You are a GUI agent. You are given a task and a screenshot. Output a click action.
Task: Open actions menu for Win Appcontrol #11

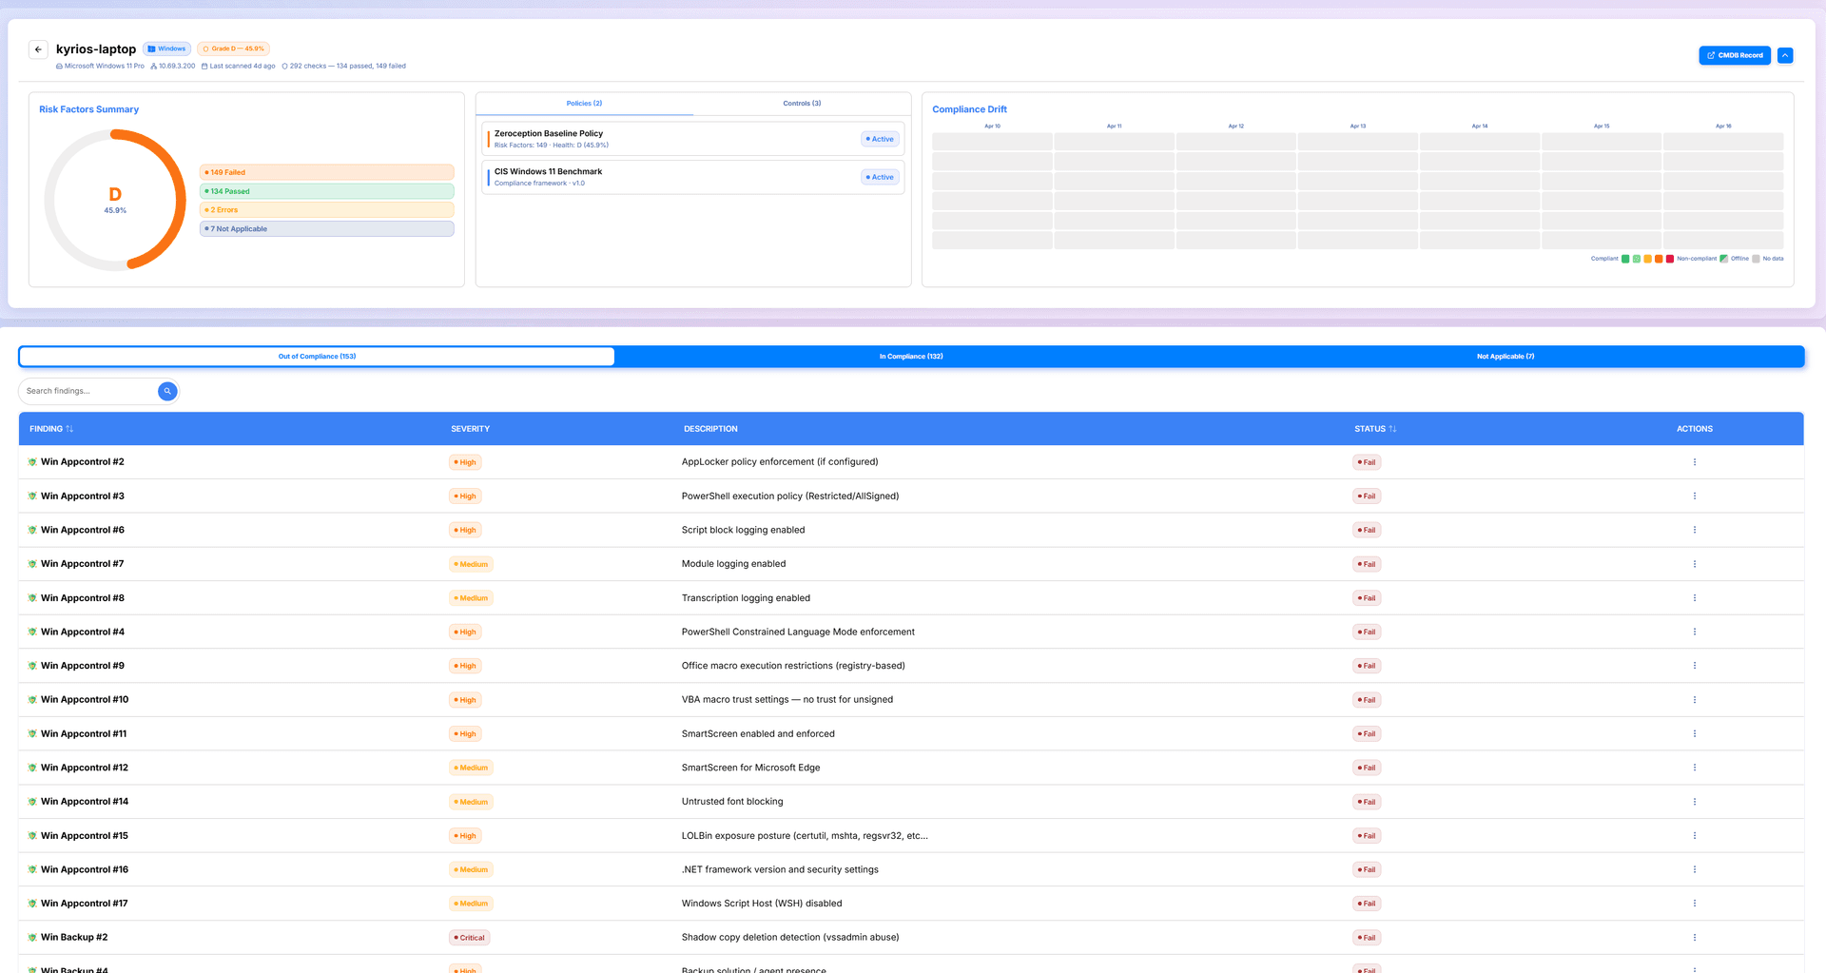tap(1694, 733)
